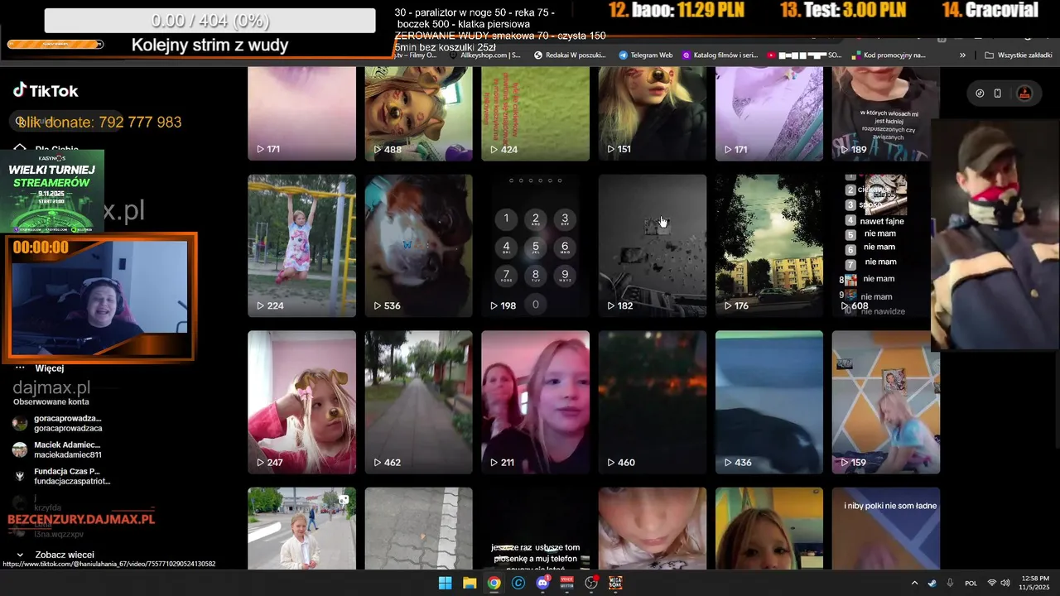1060x596 pixels.
Task: Play the video with 424 views
Action: point(535,113)
